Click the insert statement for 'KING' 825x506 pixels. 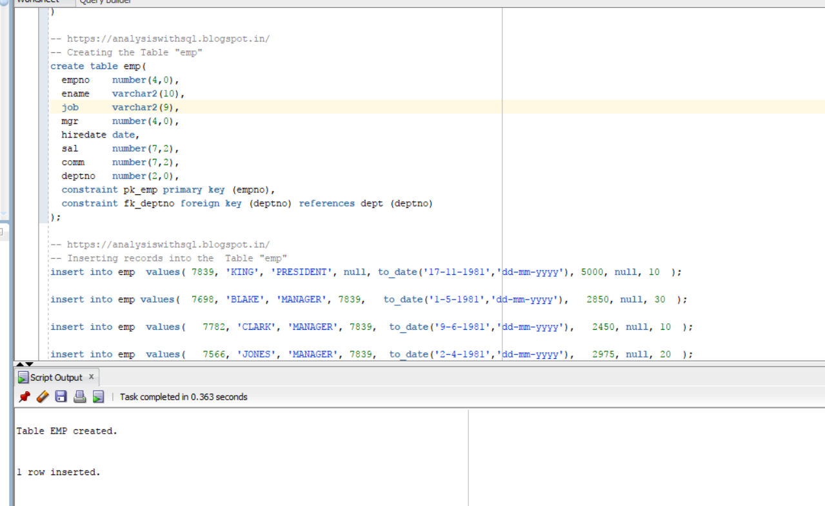(366, 272)
